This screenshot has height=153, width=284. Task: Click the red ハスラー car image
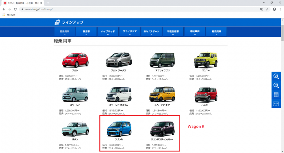pyautogui.click(x=206, y=94)
